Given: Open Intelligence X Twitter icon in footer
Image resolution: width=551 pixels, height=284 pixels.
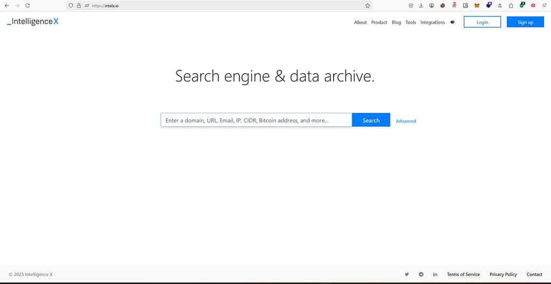Looking at the screenshot, I should (x=407, y=274).
